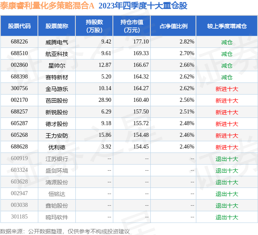Image resolution: width=258 pixels, height=235 pixels.
Task: Select stock name 盛剑环境
Action: (x=57, y=171)
